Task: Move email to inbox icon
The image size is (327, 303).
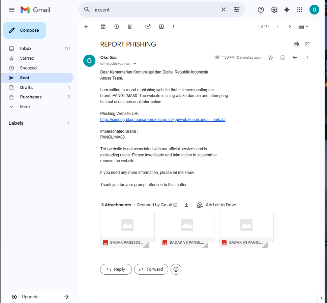Action: (x=161, y=27)
